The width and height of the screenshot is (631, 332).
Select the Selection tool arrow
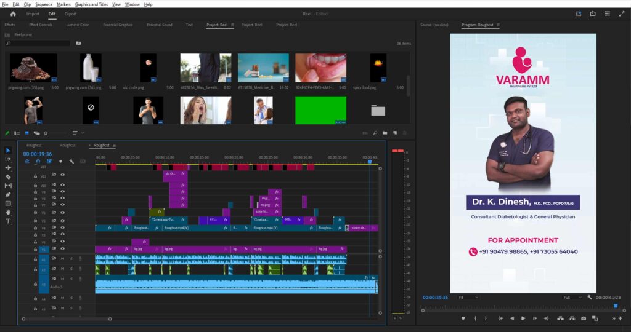pos(8,150)
